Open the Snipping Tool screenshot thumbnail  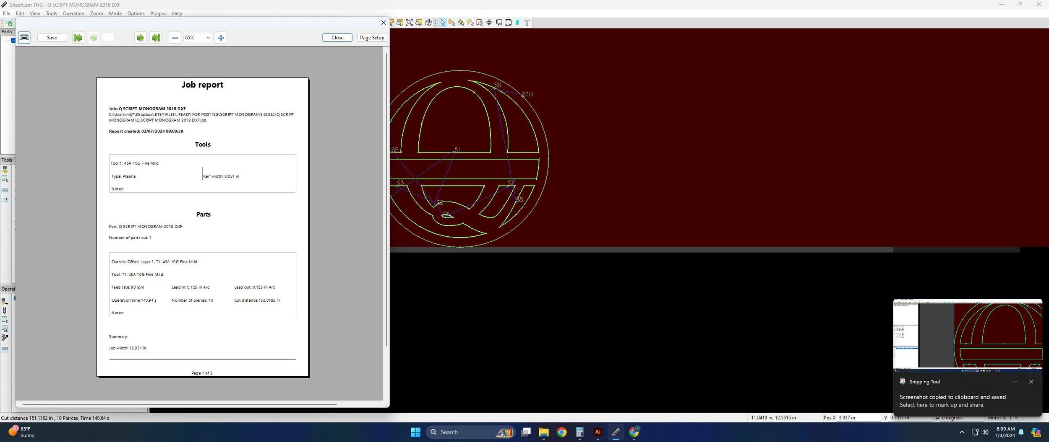click(x=968, y=335)
